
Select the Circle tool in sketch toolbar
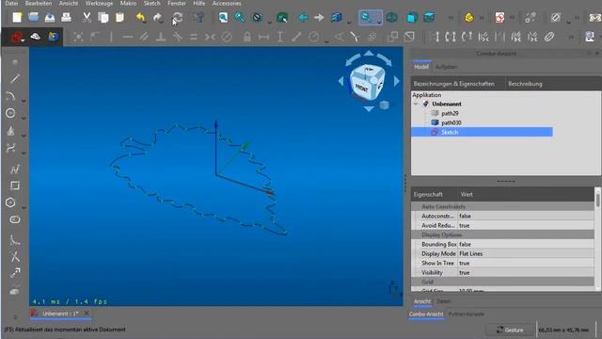(x=10, y=113)
